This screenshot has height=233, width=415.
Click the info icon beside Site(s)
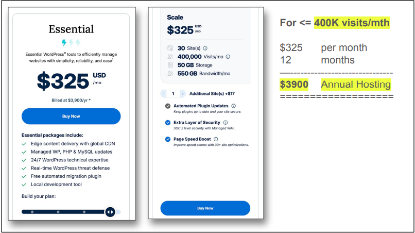pos(205,48)
